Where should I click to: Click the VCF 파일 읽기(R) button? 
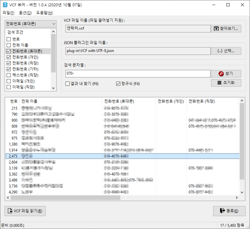[x=25, y=211]
